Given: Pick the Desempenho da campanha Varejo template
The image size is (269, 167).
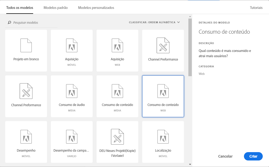Looking at the screenshot, I should (72, 142).
